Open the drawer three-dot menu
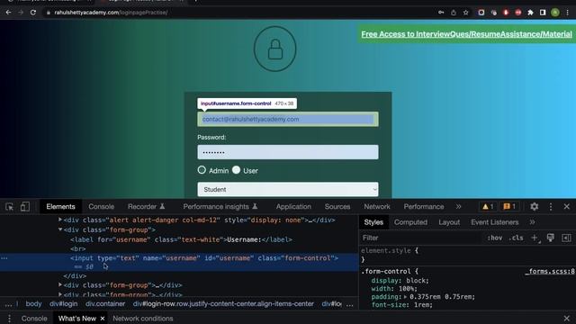The width and height of the screenshot is (576, 324). (10, 319)
